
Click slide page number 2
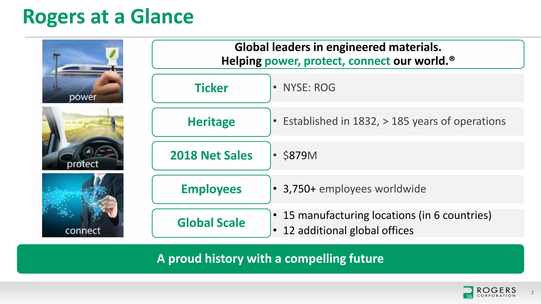point(533,292)
